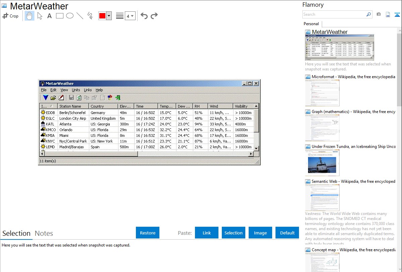Paste as Selection button
This screenshot has height=272, width=402.
pyautogui.click(x=233, y=233)
